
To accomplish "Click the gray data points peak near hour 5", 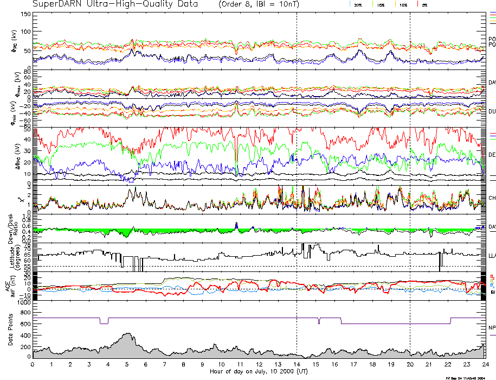I will click(127, 337).
